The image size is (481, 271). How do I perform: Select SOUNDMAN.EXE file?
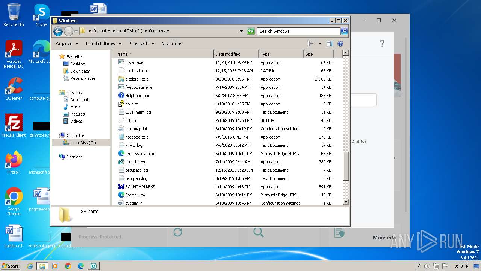(140, 187)
